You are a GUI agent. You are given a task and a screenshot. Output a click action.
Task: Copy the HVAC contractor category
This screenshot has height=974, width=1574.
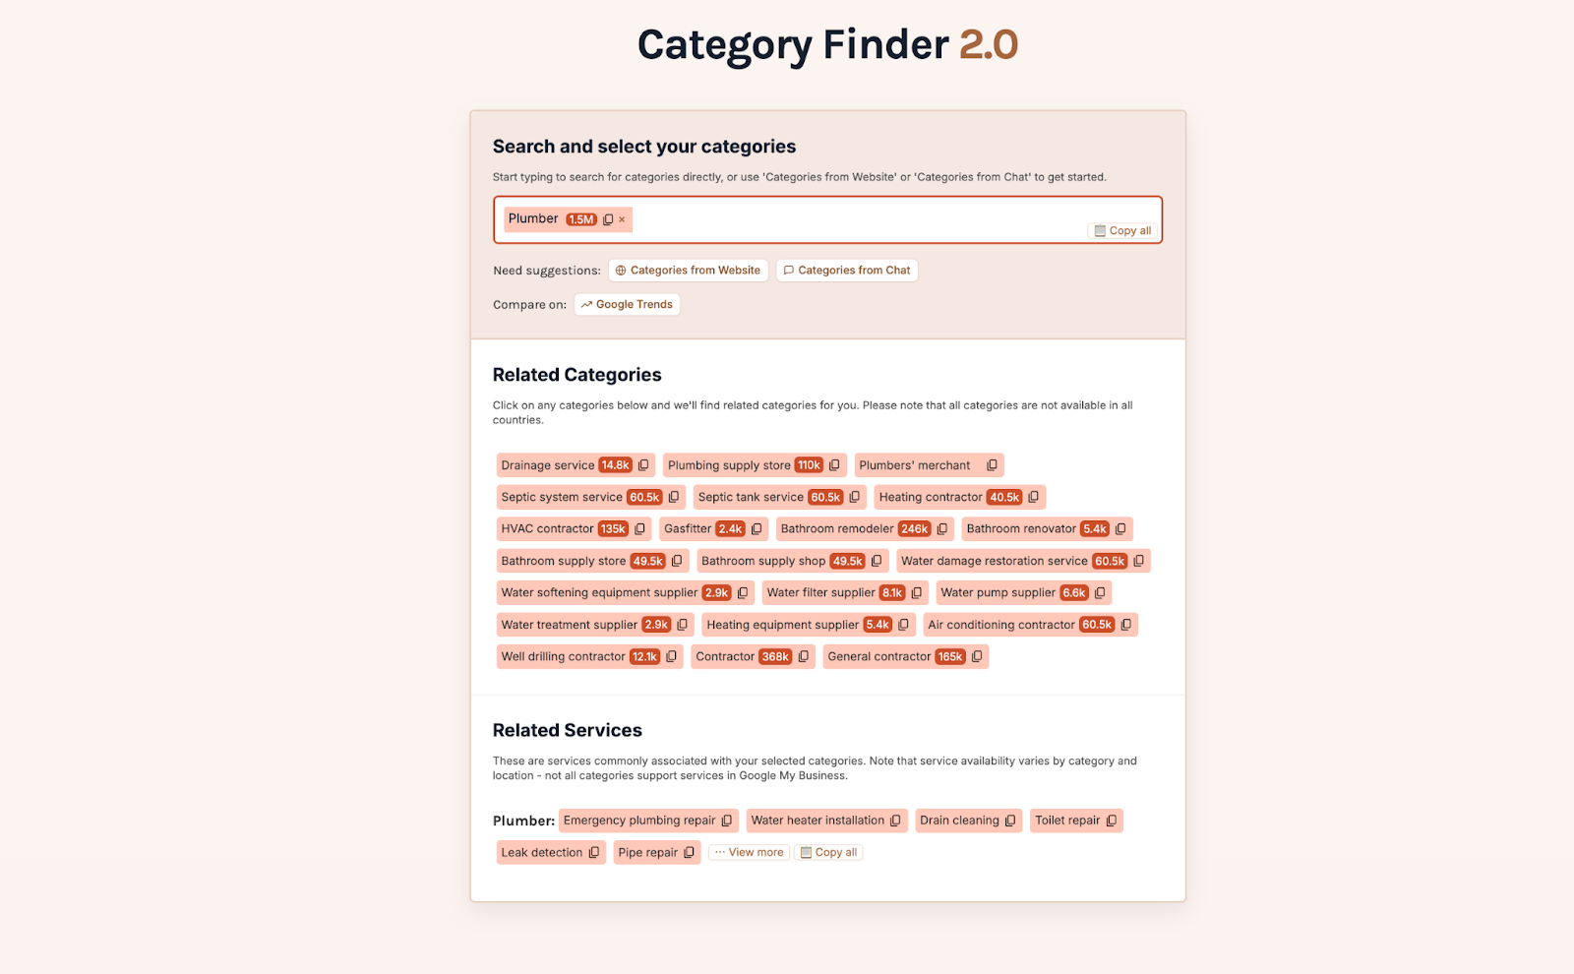(x=640, y=528)
